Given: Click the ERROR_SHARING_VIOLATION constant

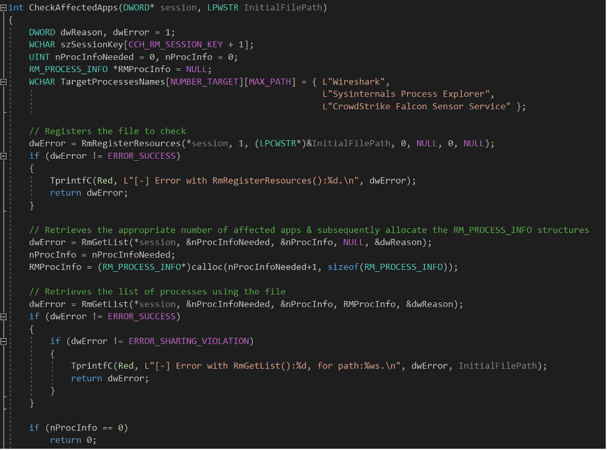Looking at the screenshot, I should click(x=189, y=341).
